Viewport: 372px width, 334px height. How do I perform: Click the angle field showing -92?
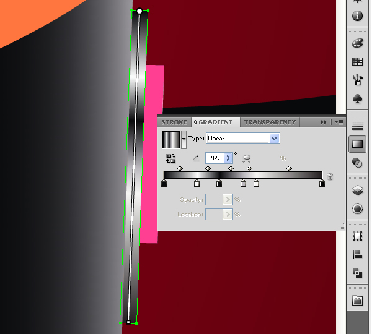[x=215, y=158]
